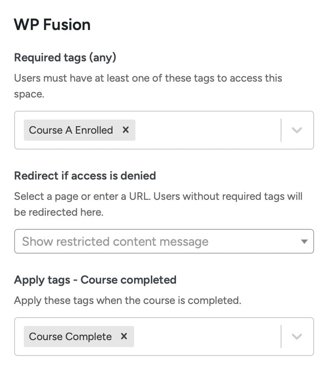Click the divider line in Required tags select
330x382 pixels.
tap(281, 130)
